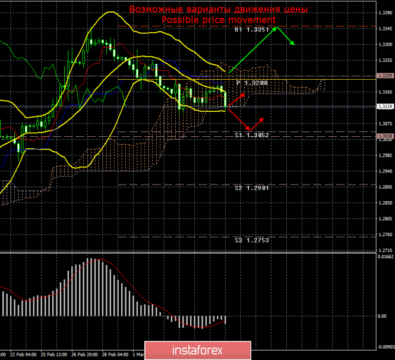Click the 1.3165 price scale value
Viewport: 395px width, 360px height.
coord(385,92)
